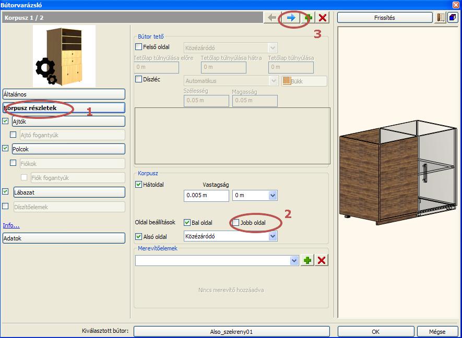462x338 pixels.
Task: Open the Merevítőelemek dropdown list
Action: [x=217, y=261]
